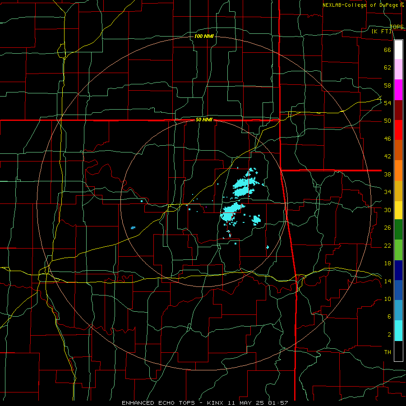
Task: Click the "38" legend value
Action: point(388,174)
